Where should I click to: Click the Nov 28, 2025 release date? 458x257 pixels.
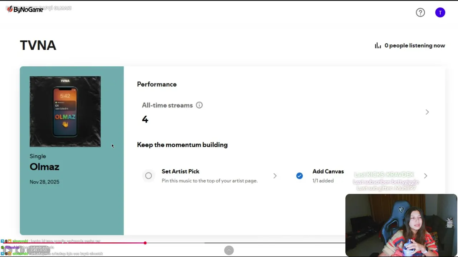(44, 182)
